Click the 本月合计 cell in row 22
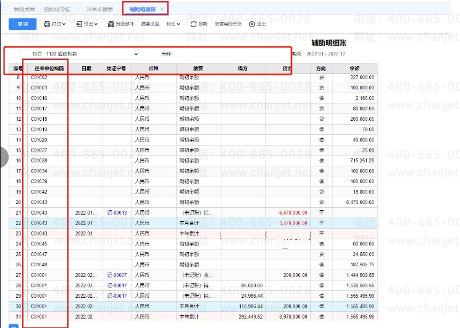Viewport: 460px width, 328px height. pyautogui.click(x=189, y=223)
